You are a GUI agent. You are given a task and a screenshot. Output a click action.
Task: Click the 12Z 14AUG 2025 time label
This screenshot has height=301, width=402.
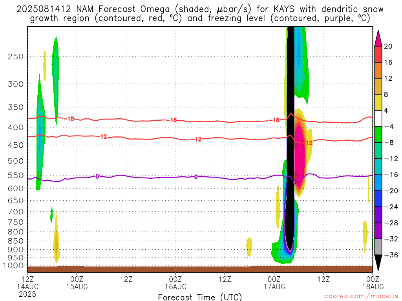[27, 286]
